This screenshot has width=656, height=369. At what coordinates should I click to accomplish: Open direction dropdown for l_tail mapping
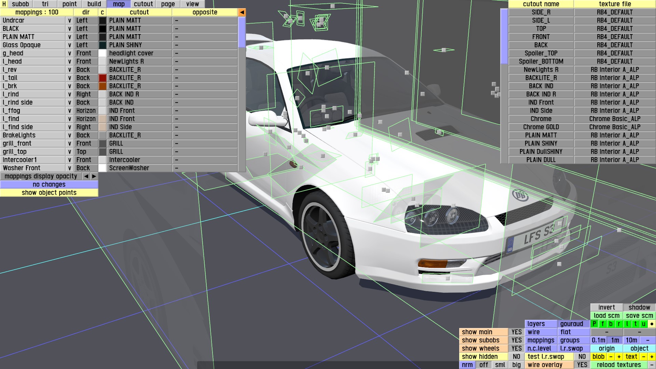click(x=69, y=78)
